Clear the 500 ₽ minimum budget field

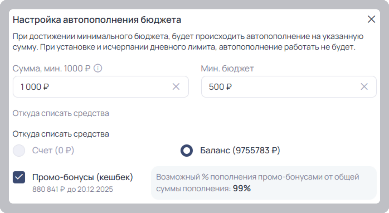coord(364,87)
